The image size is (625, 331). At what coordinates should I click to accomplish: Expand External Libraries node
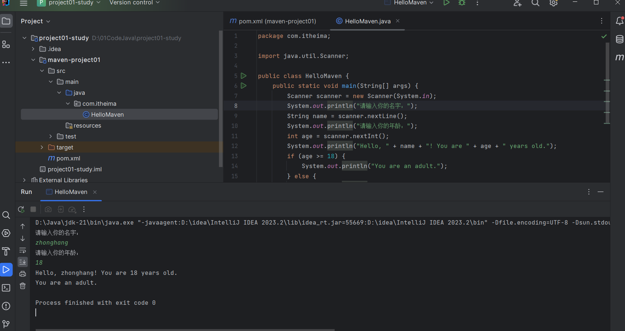[24, 180]
